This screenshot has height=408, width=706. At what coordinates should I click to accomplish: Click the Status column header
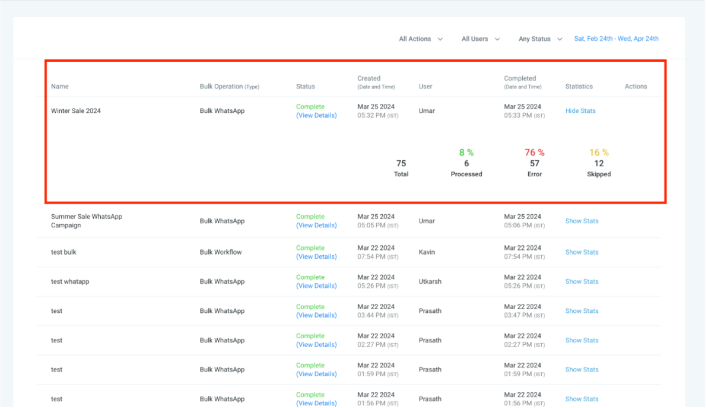point(305,87)
